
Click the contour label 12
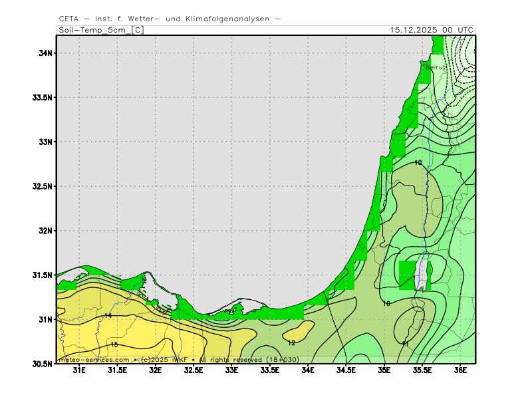[291, 342]
